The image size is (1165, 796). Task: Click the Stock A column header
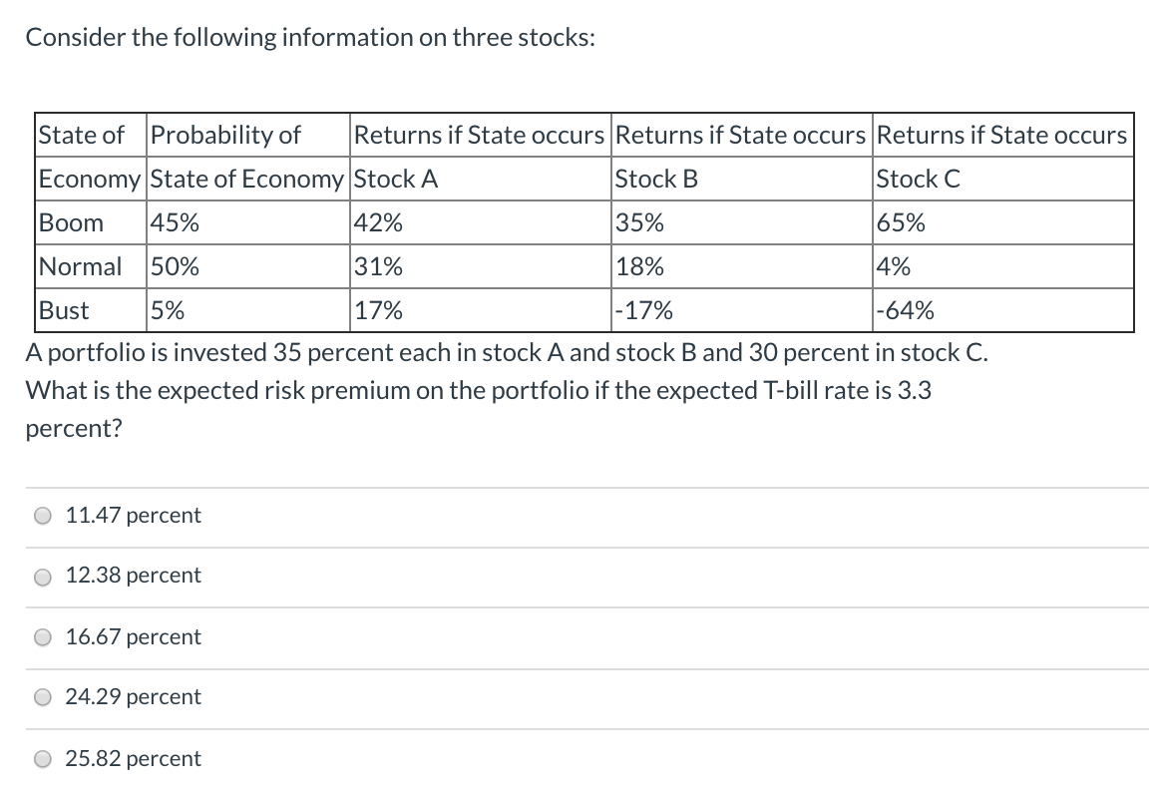click(396, 180)
